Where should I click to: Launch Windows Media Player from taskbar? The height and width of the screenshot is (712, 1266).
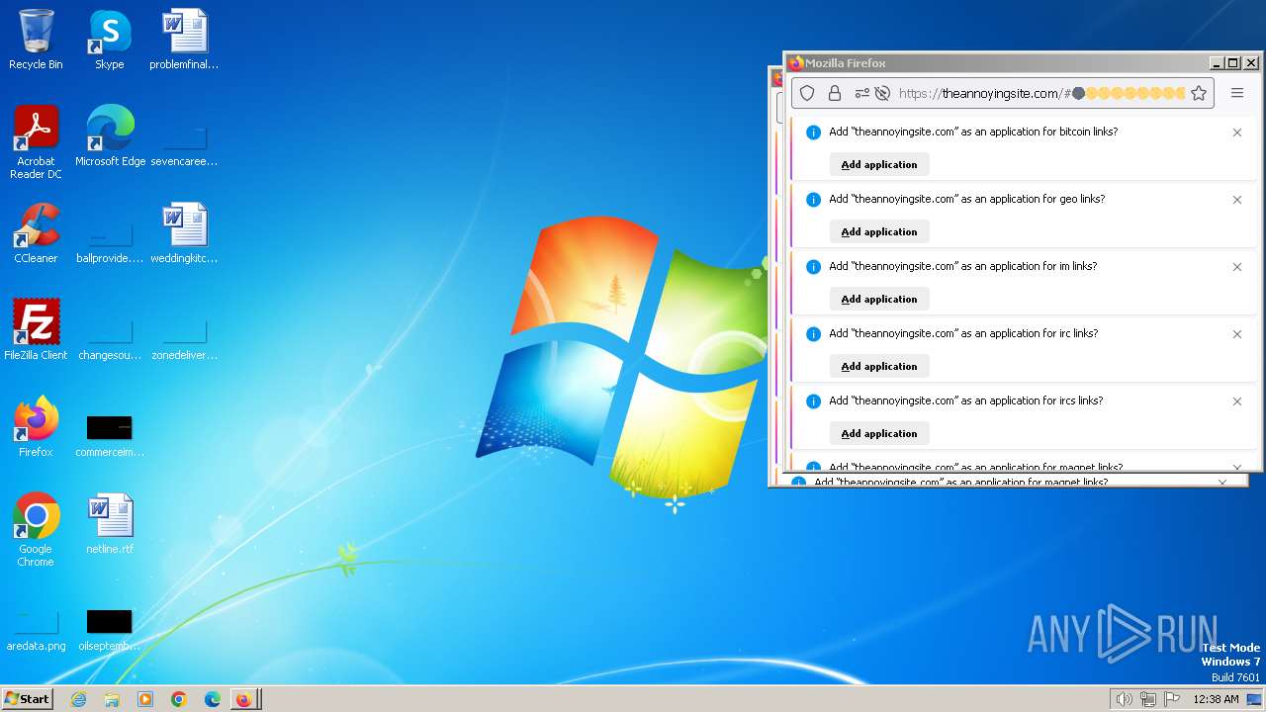pos(145,699)
